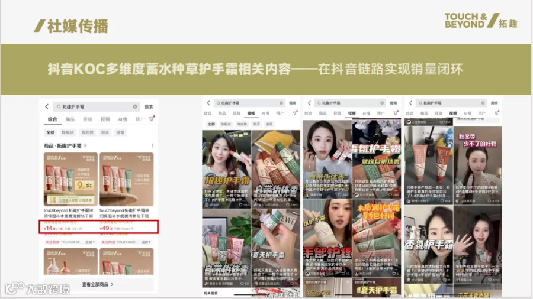Tap back arrow in phone screen showing 手部护理 video
533x299 pixels.
pos(309,103)
